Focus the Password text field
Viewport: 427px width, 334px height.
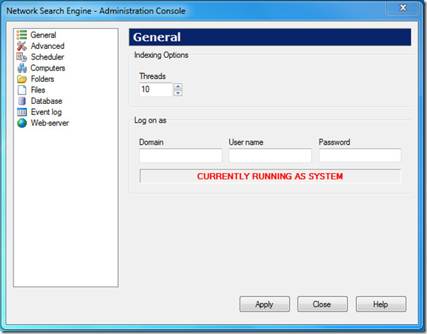tap(360, 155)
